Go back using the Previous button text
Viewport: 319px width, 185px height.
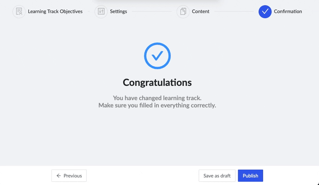(x=73, y=176)
